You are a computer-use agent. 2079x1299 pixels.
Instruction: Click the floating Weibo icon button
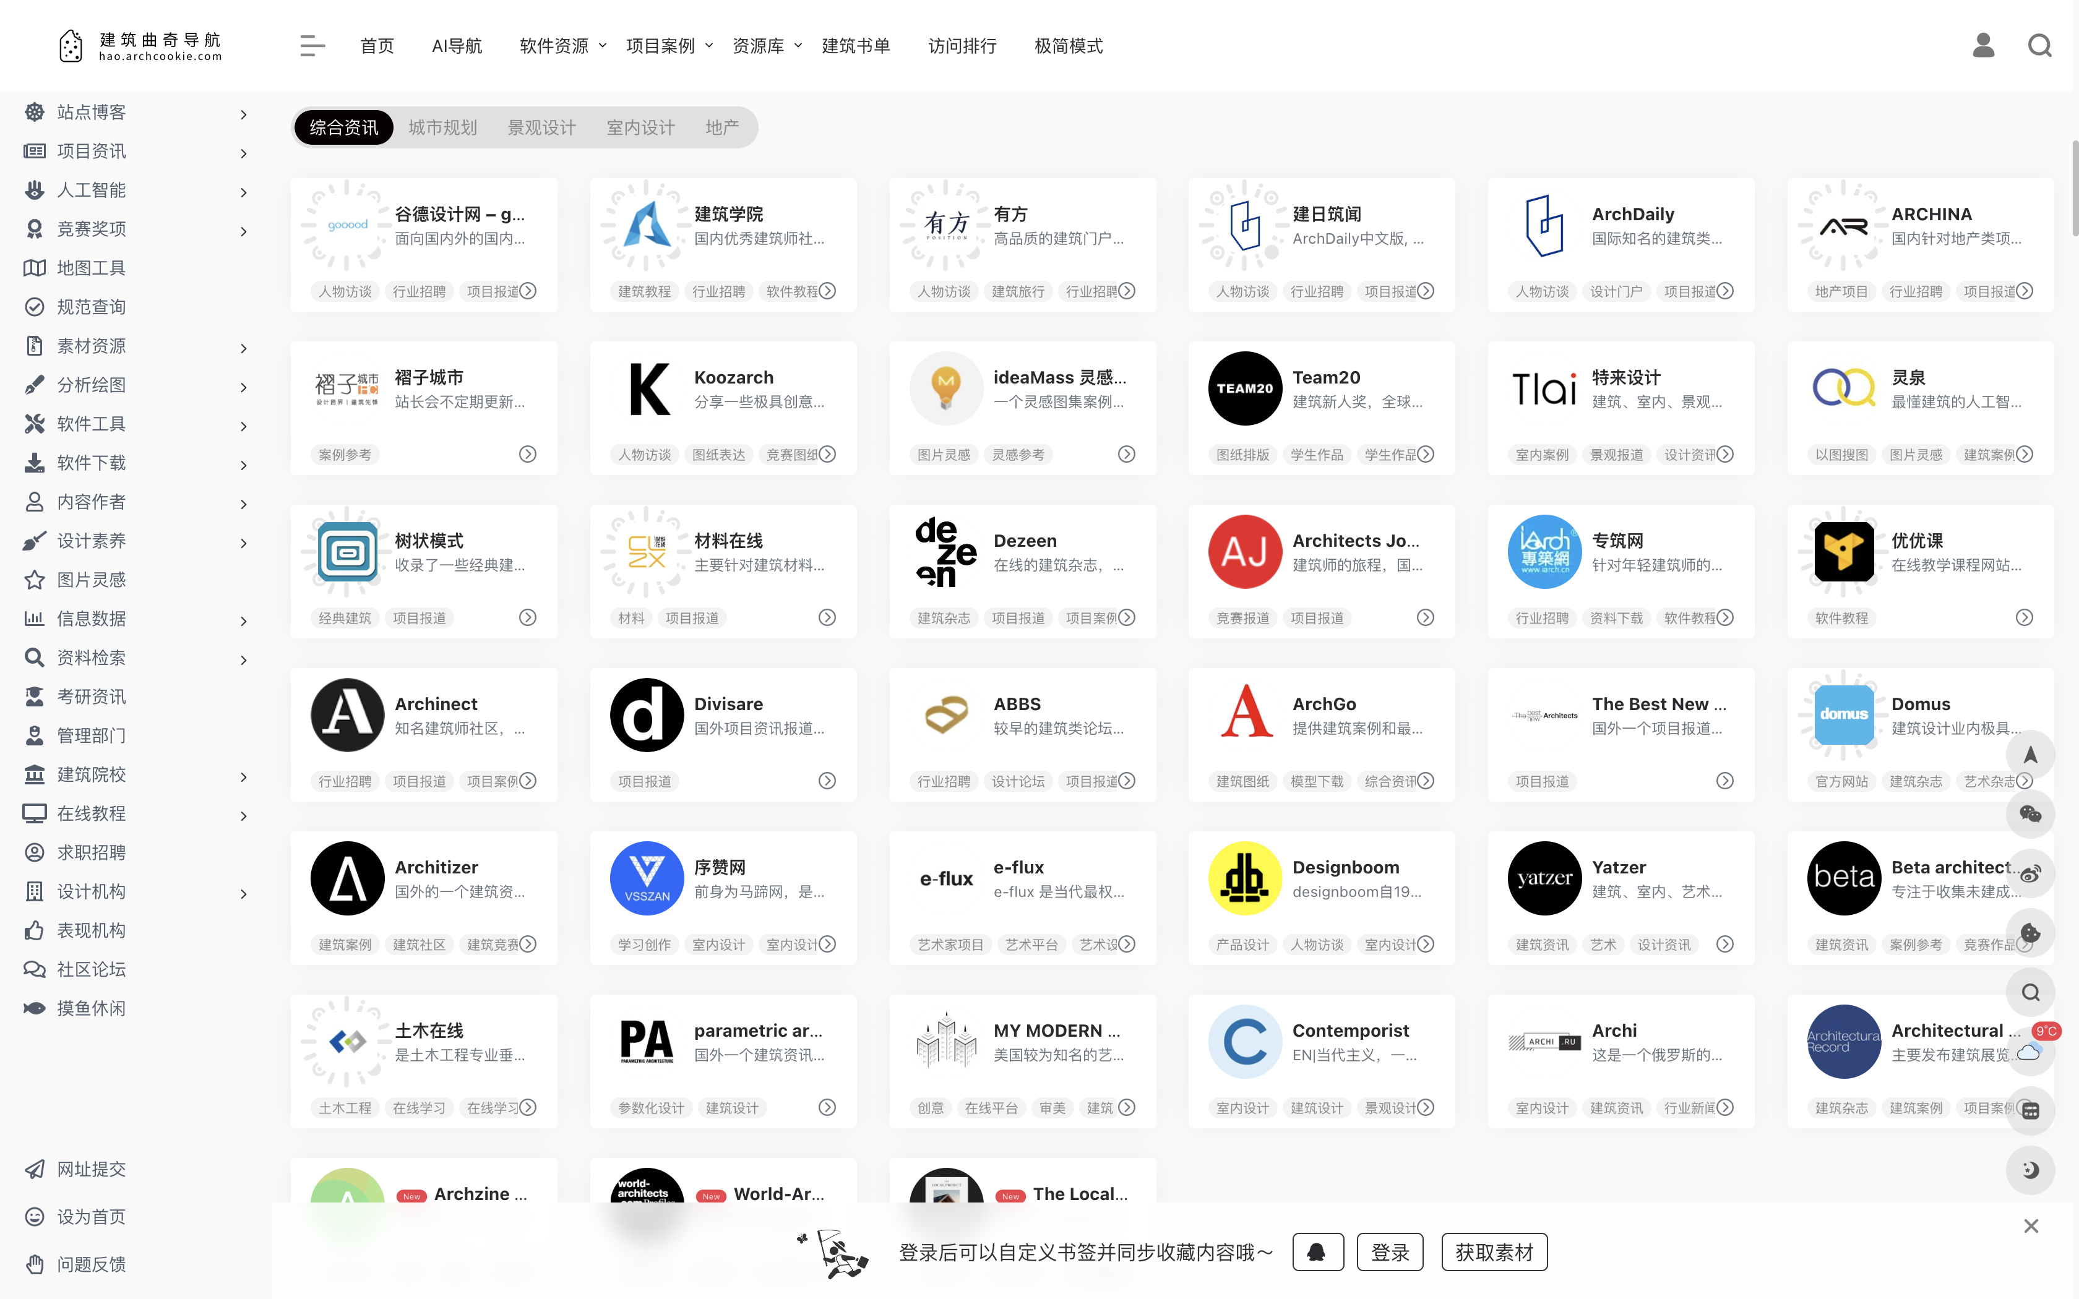2030,873
